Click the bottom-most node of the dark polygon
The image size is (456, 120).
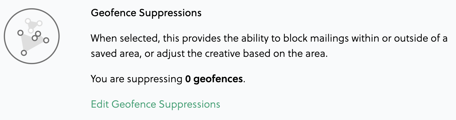pyautogui.click(x=24, y=53)
